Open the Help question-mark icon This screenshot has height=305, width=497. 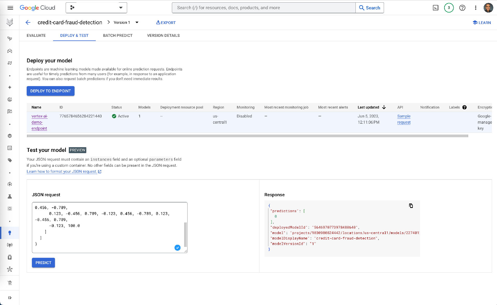[462, 8]
